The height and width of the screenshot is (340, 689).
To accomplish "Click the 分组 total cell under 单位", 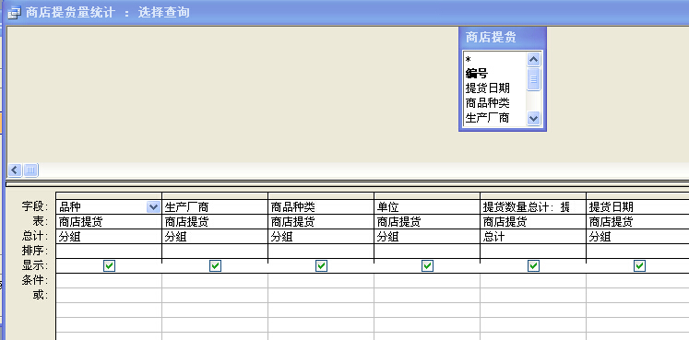I will [x=427, y=237].
